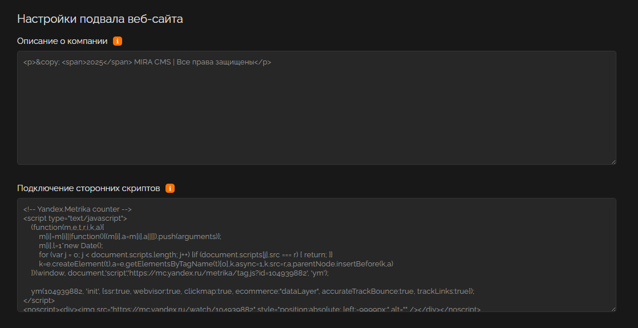Focus the company description text area
This screenshot has width=638, height=328.
[316, 114]
